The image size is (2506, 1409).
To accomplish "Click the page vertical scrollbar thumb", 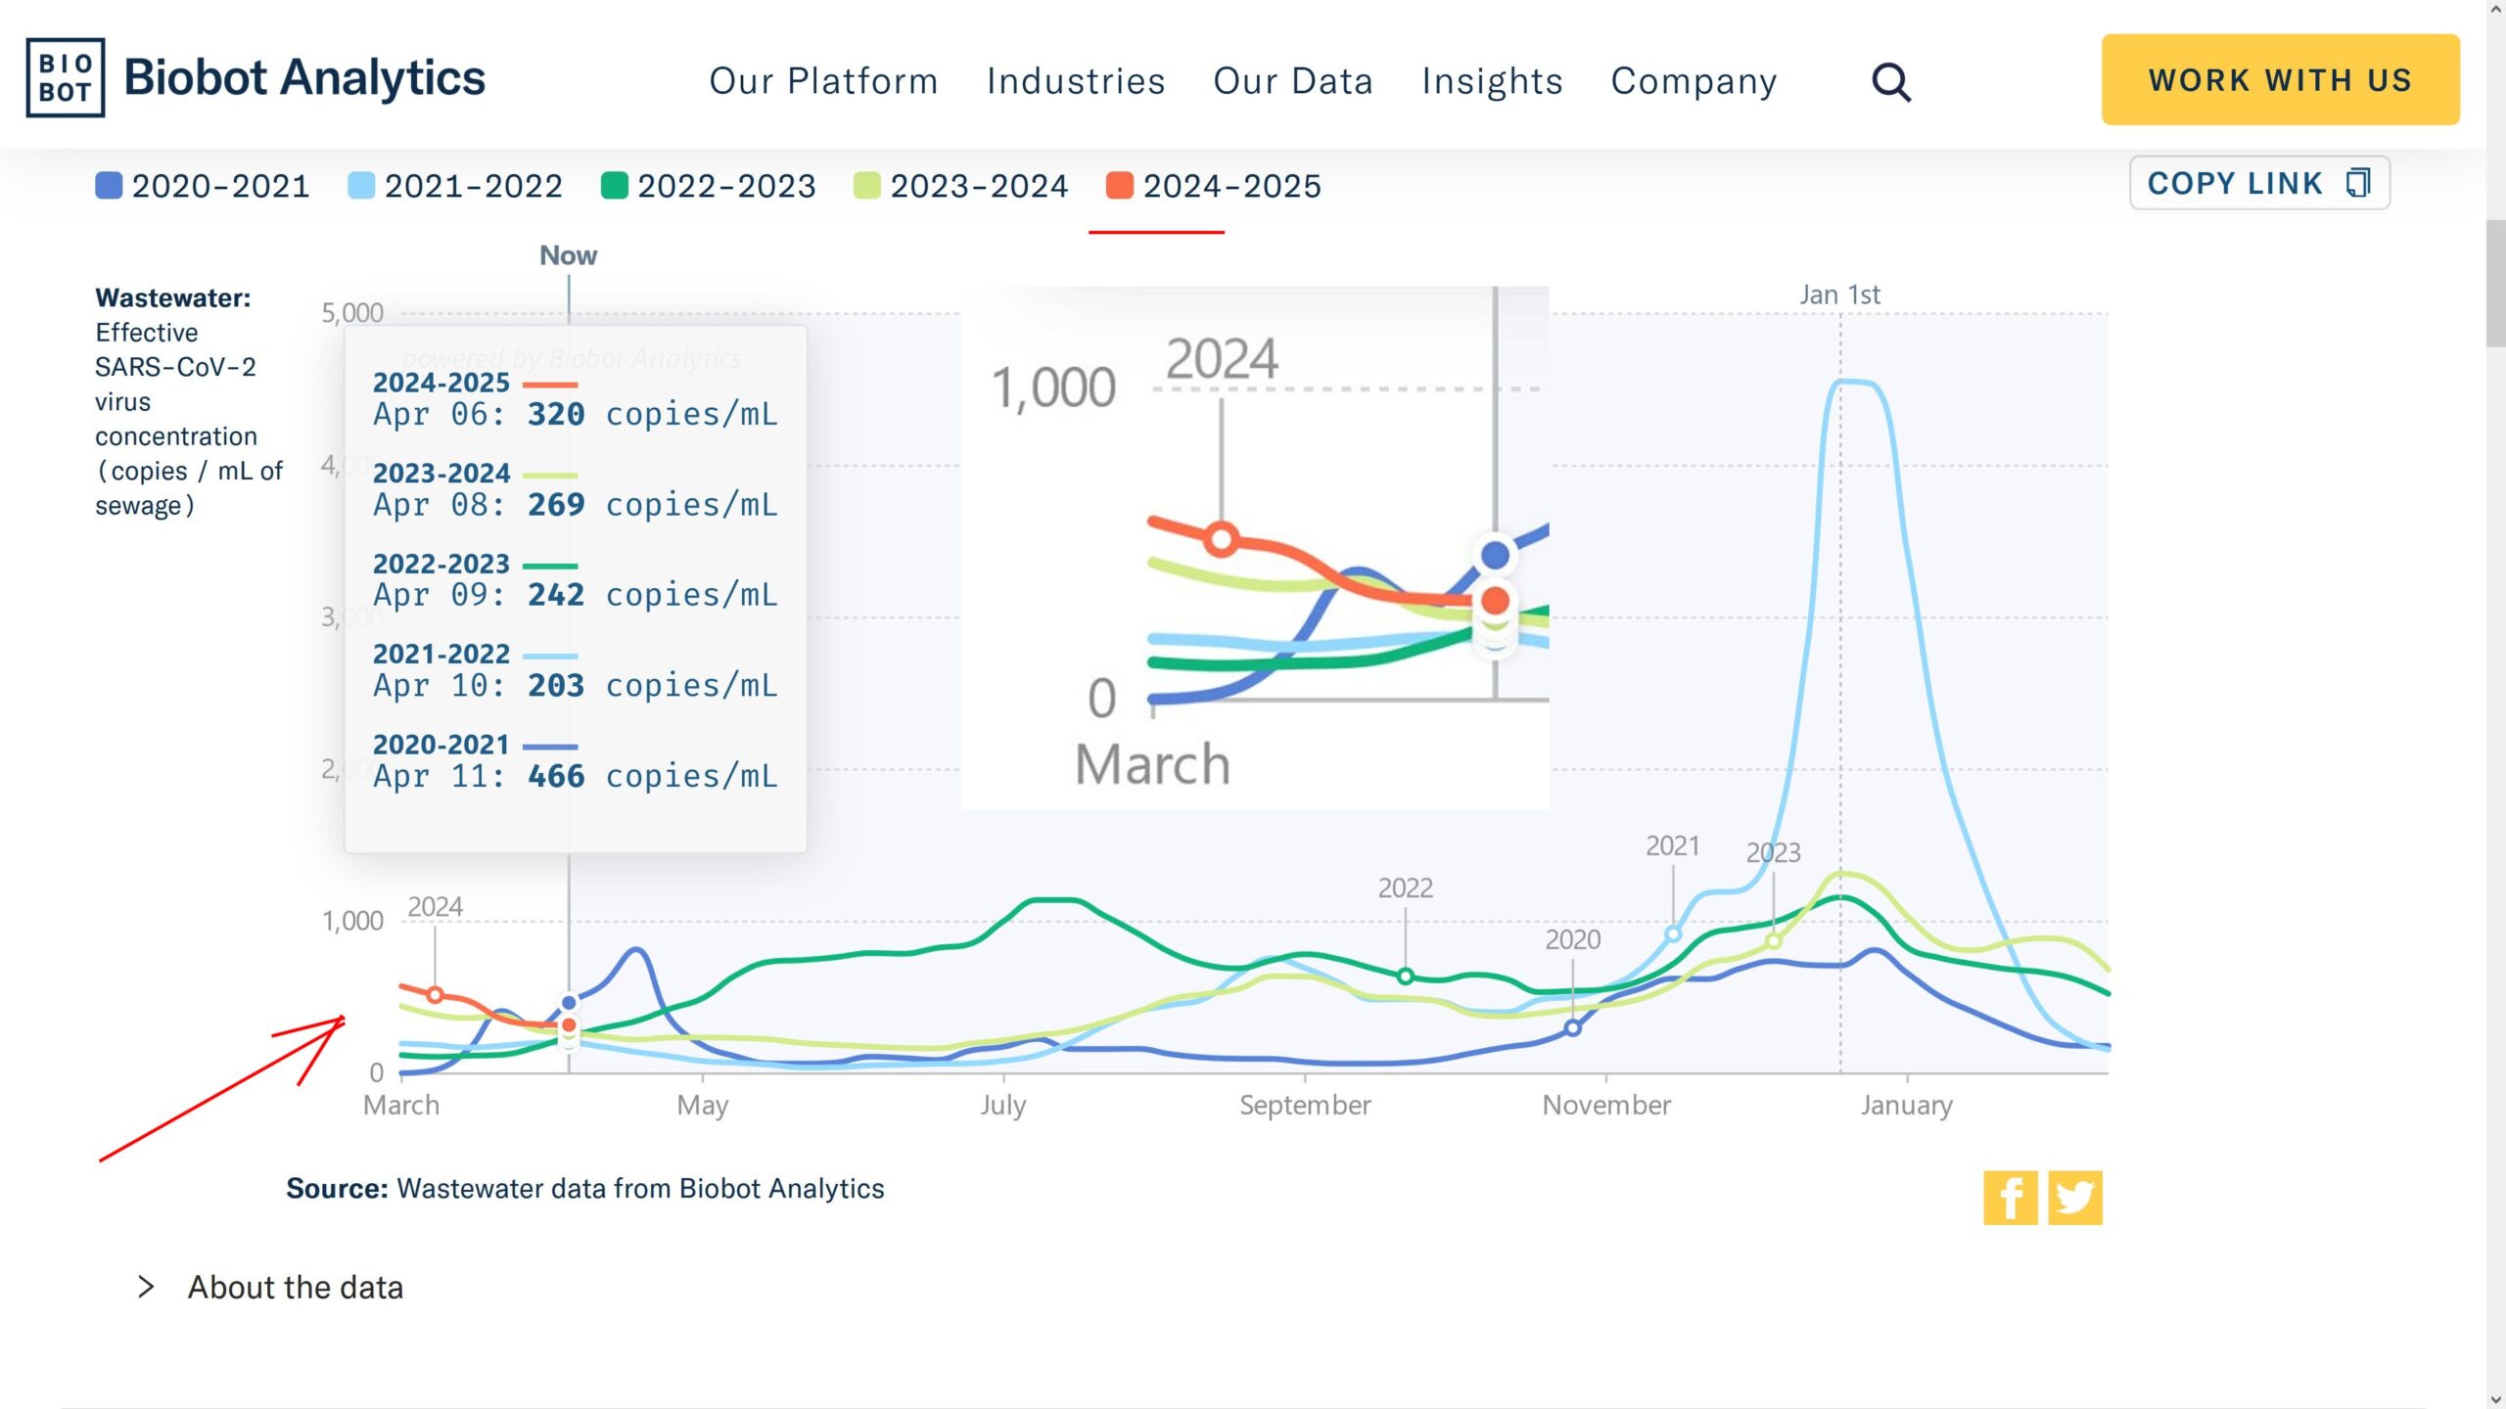I will click(x=2495, y=284).
